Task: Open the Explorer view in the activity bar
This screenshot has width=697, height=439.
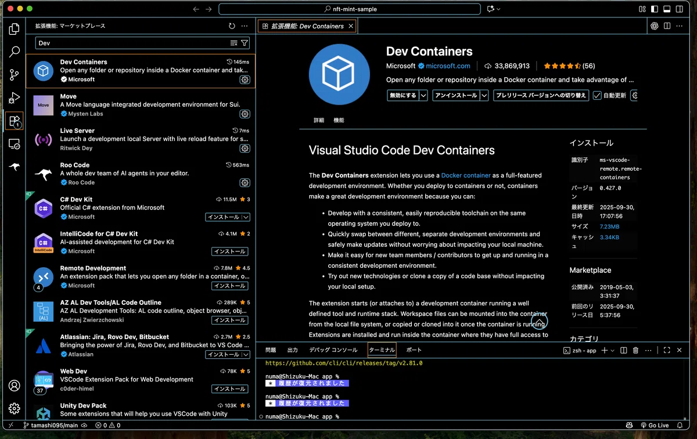Action: (14, 29)
